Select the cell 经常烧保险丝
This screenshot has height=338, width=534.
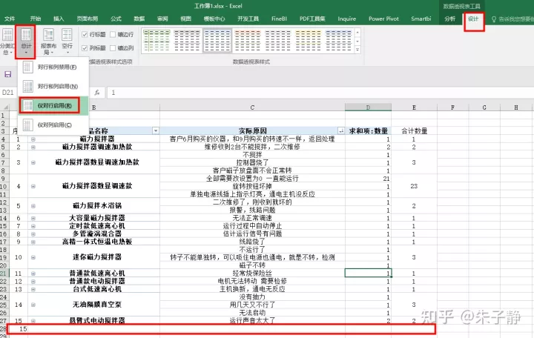coord(252,274)
